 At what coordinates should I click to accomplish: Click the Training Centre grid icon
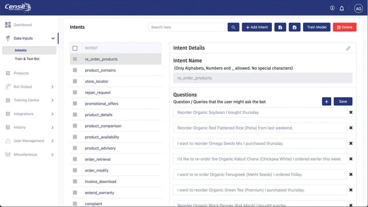[7, 100]
